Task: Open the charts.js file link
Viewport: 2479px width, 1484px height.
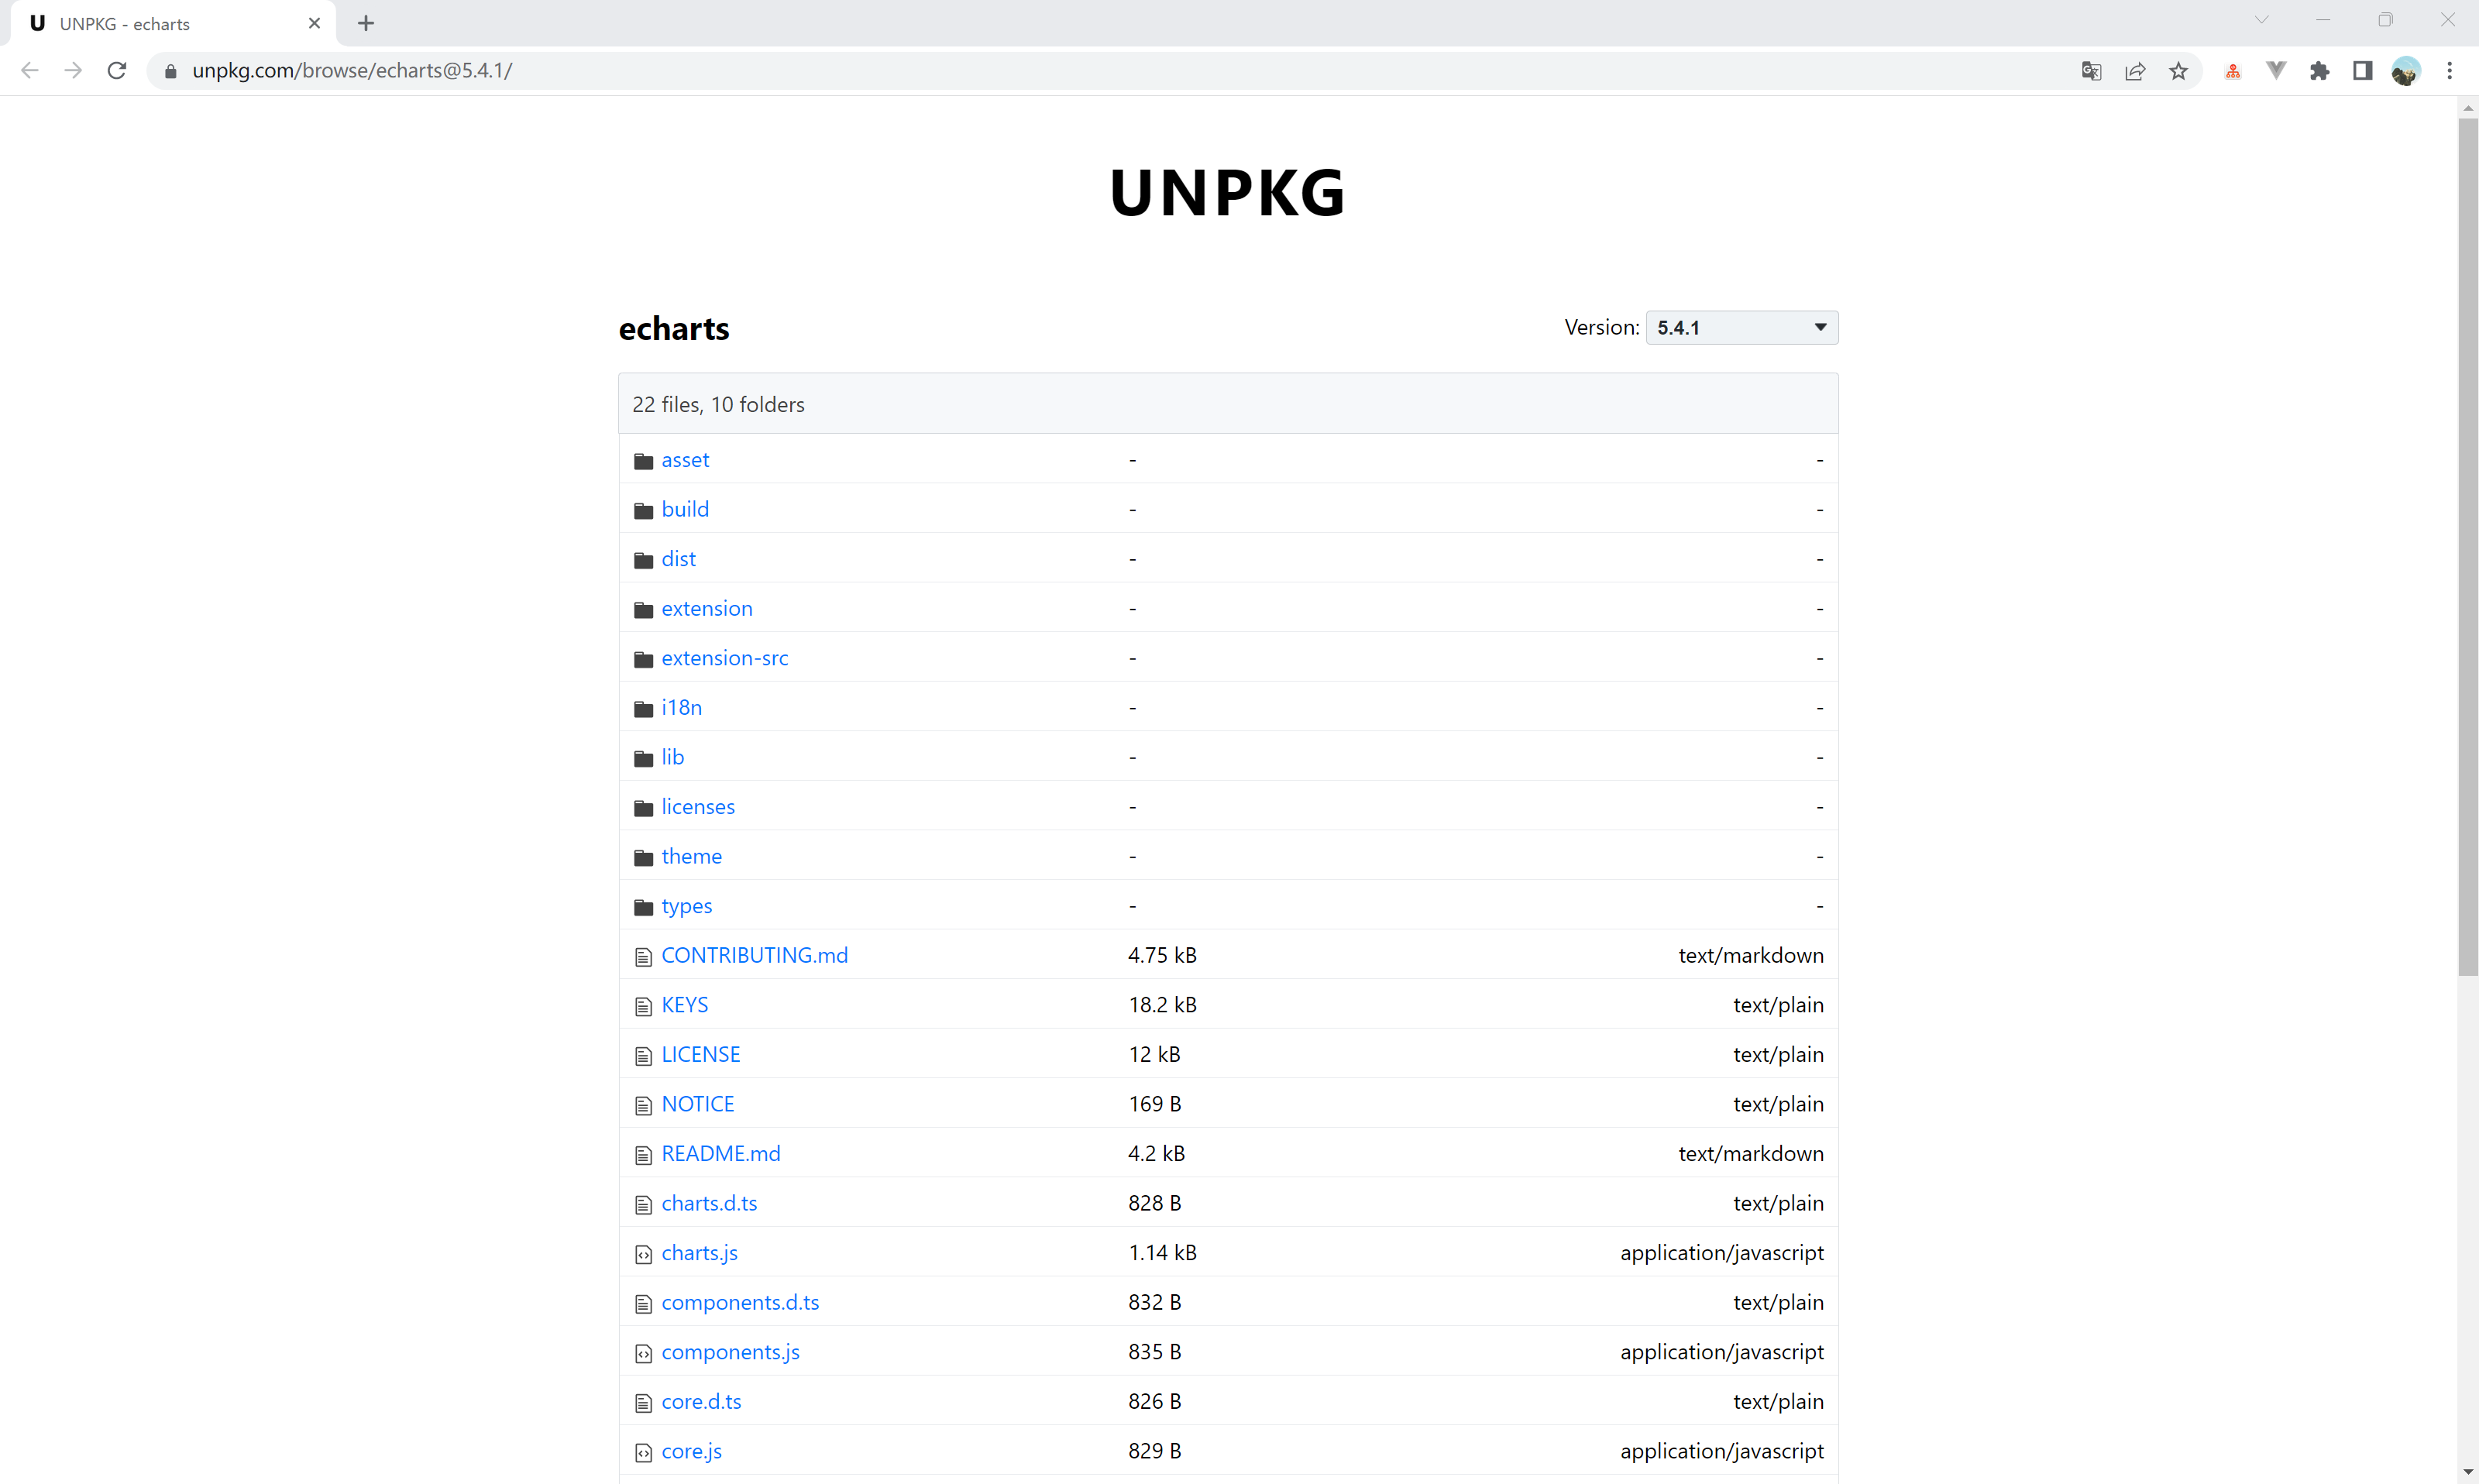Action: (699, 1252)
